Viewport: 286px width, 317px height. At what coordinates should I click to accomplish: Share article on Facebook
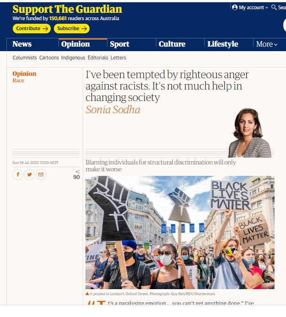pos(18,174)
